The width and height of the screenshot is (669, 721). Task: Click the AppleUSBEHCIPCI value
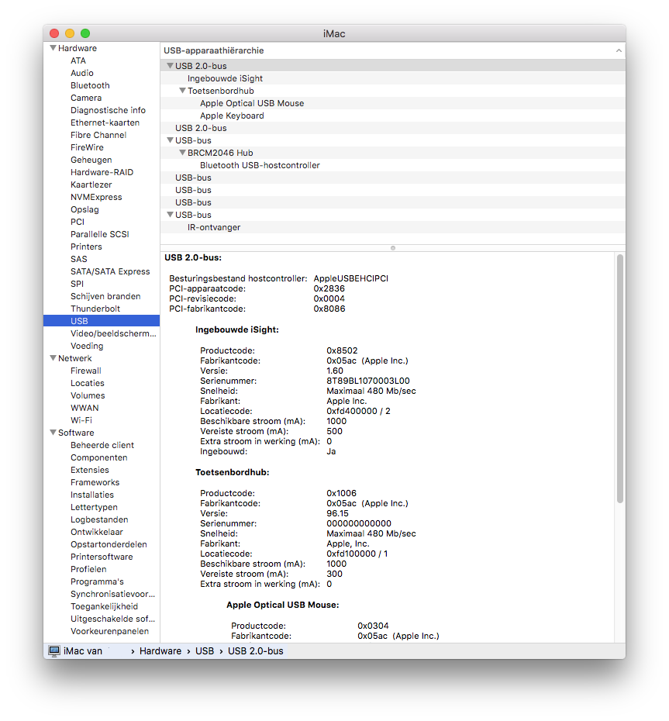pyautogui.click(x=351, y=278)
